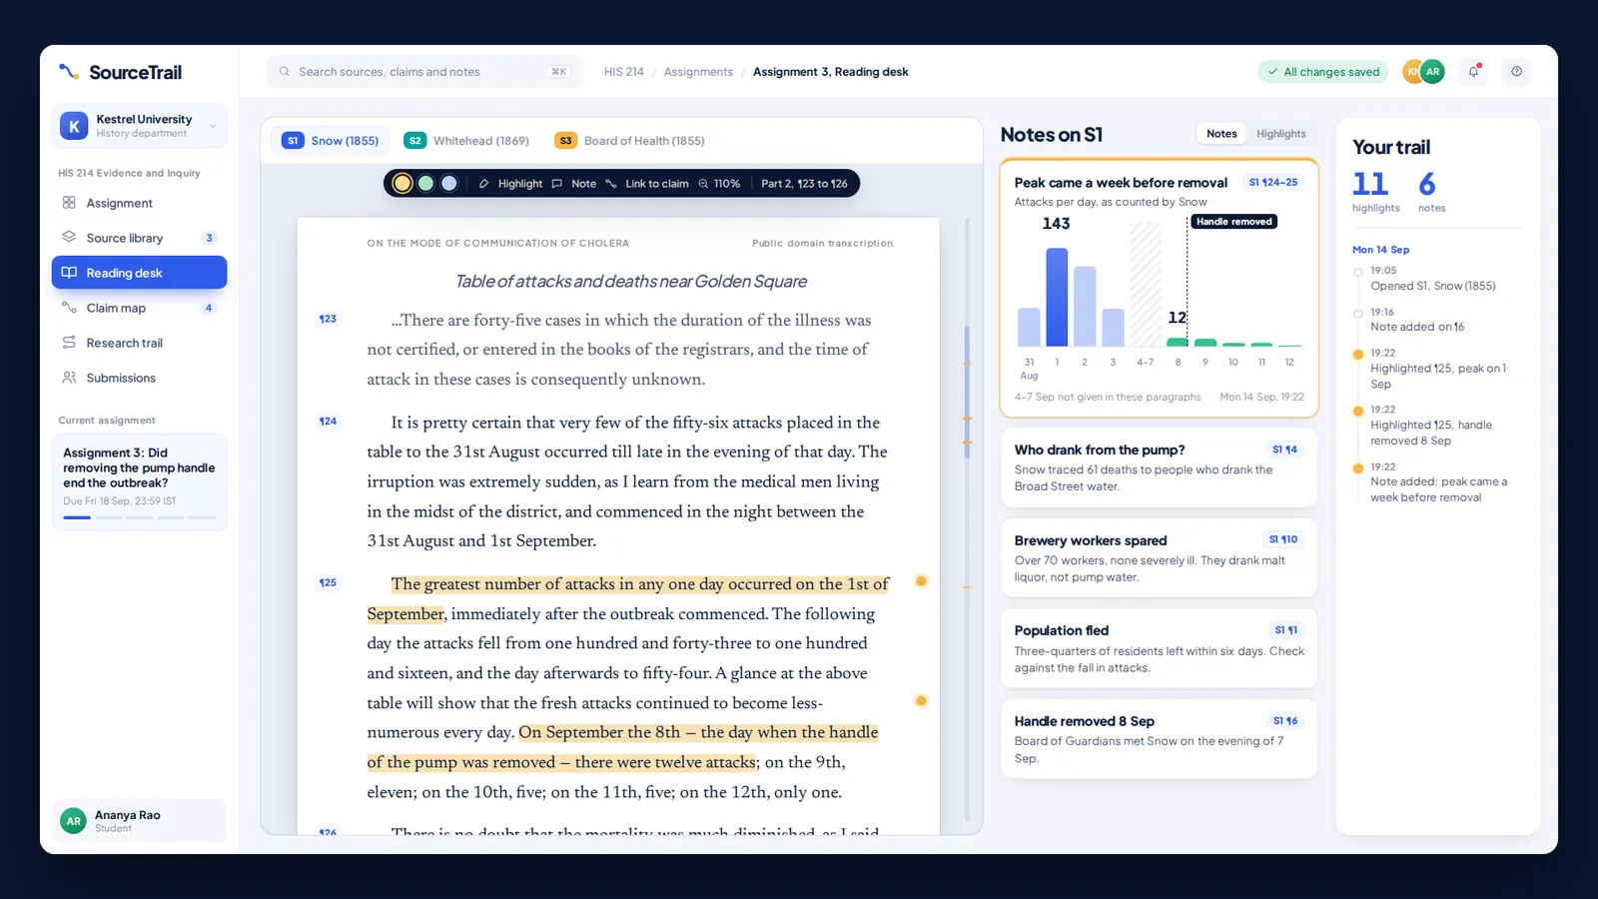
Task: Click the All changes saved indicator
Action: point(1323,72)
